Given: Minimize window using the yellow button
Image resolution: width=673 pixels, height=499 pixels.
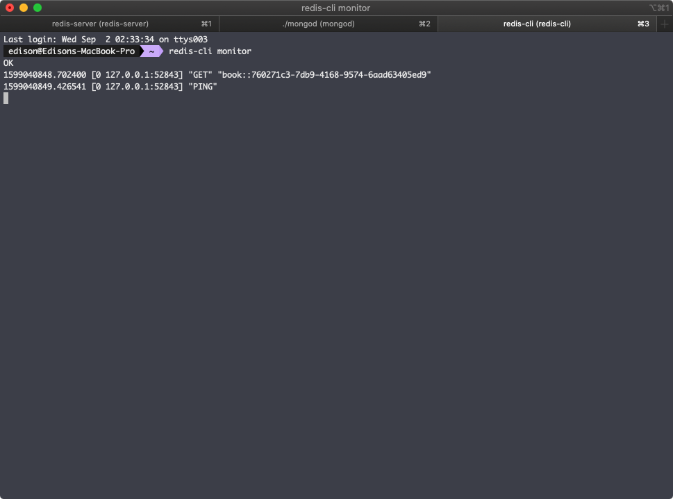Looking at the screenshot, I should (x=24, y=8).
